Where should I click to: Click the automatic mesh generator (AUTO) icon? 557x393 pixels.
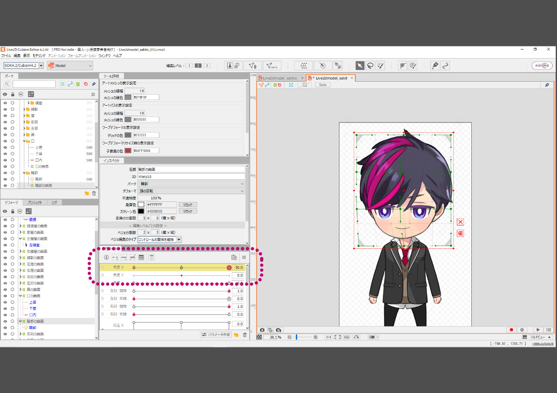[x=272, y=66]
